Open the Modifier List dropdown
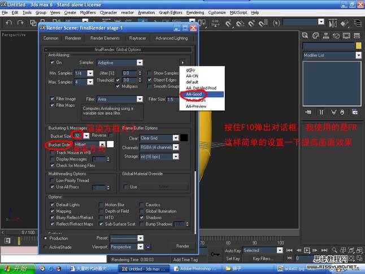The image size is (365, 274). point(332,55)
